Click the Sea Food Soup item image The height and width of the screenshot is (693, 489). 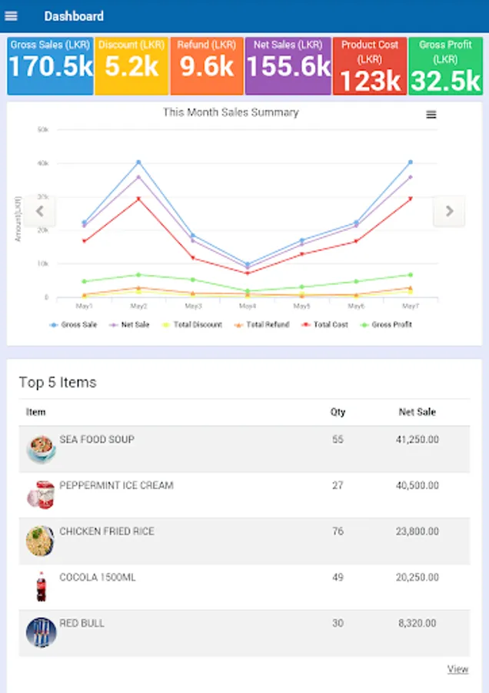pyautogui.click(x=41, y=449)
